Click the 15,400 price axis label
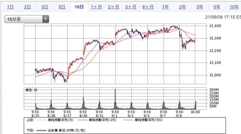 (x=215, y=26)
